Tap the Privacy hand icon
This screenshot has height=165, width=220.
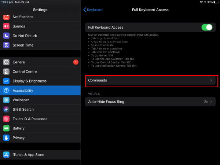(6, 138)
